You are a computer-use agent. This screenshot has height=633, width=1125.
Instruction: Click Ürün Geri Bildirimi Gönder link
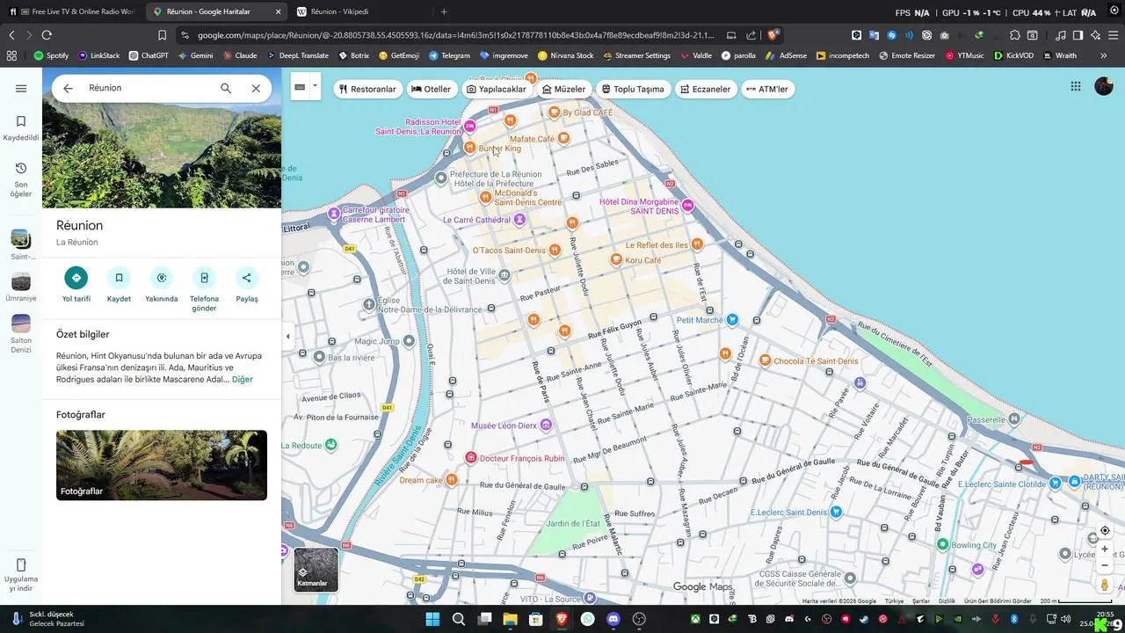(998, 601)
